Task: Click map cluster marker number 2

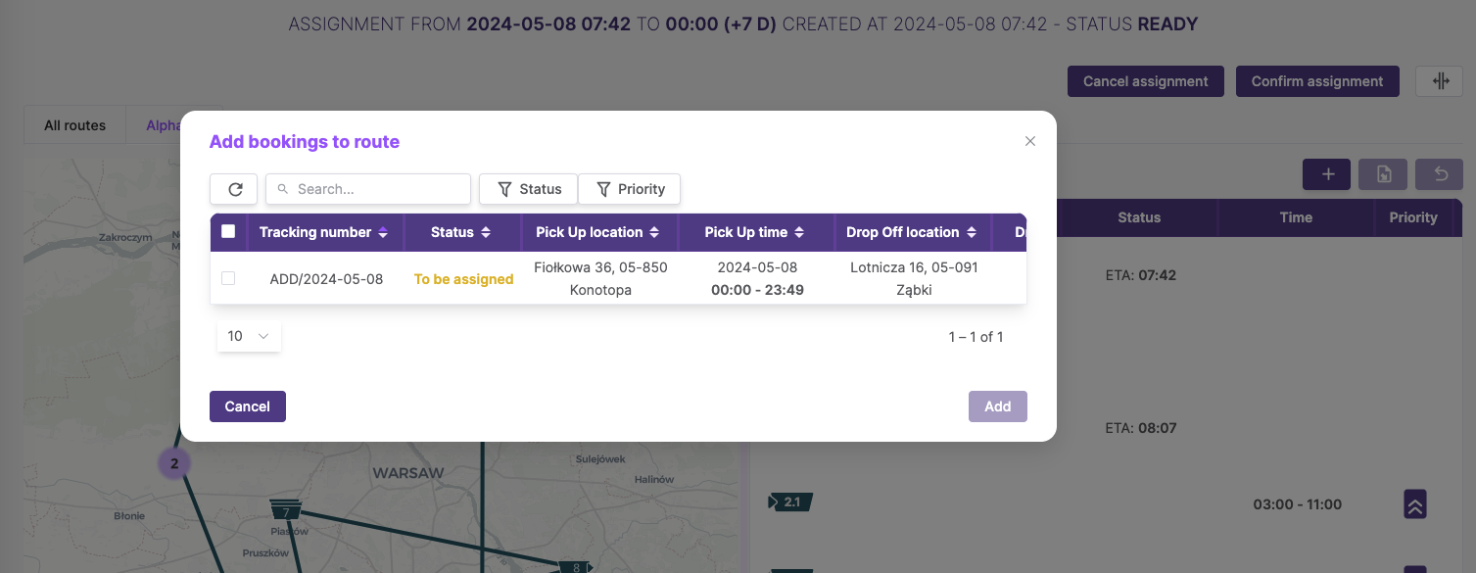Action: click(174, 463)
